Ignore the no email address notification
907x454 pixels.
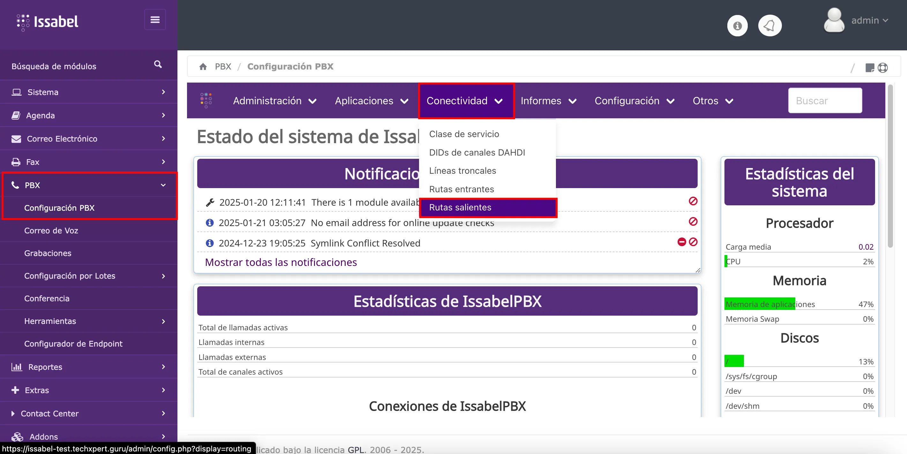click(x=693, y=222)
